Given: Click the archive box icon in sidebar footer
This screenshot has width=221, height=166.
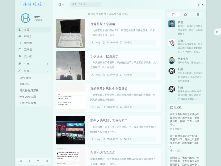Looking at the screenshot, I should pyautogui.click(x=38, y=161).
